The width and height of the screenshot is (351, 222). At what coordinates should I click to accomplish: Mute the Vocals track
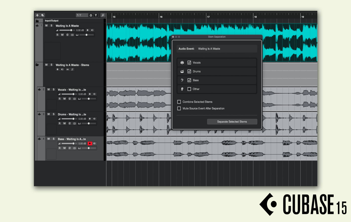coord(49,90)
